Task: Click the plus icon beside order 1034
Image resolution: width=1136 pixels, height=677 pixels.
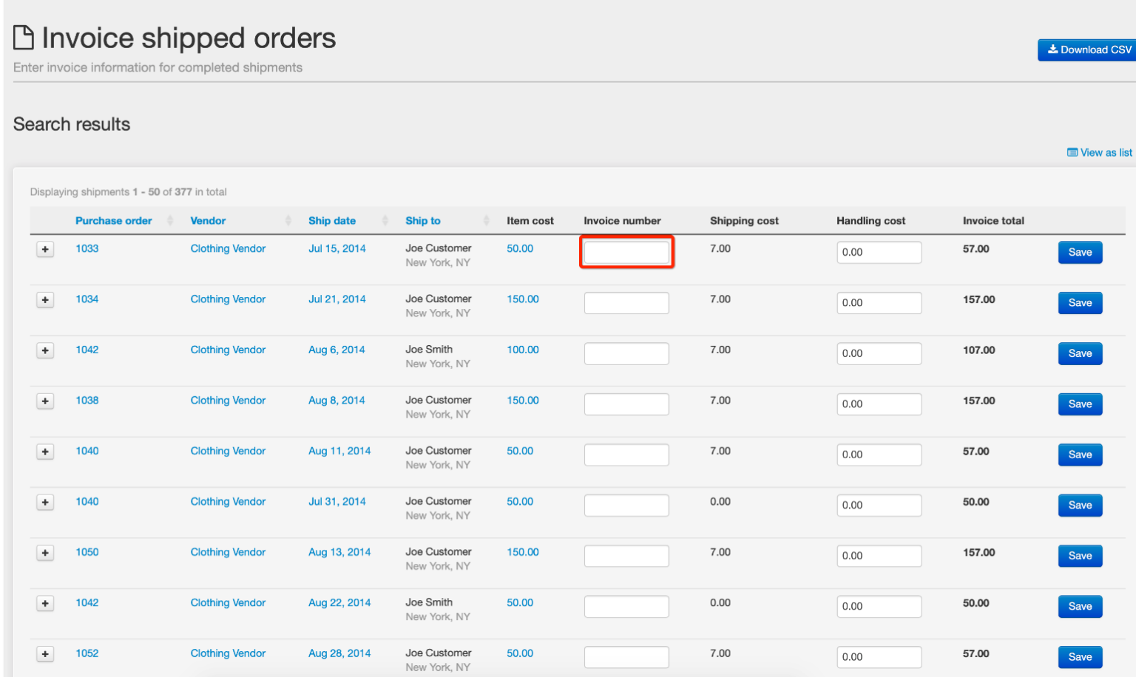Action: pos(45,299)
